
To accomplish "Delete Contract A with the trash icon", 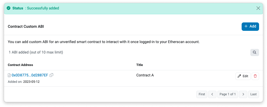I will 255,76.
